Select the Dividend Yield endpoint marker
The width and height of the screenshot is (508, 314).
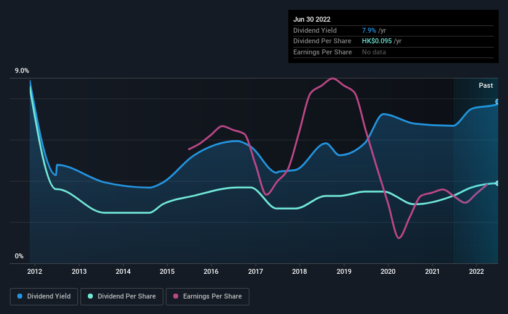(497, 101)
